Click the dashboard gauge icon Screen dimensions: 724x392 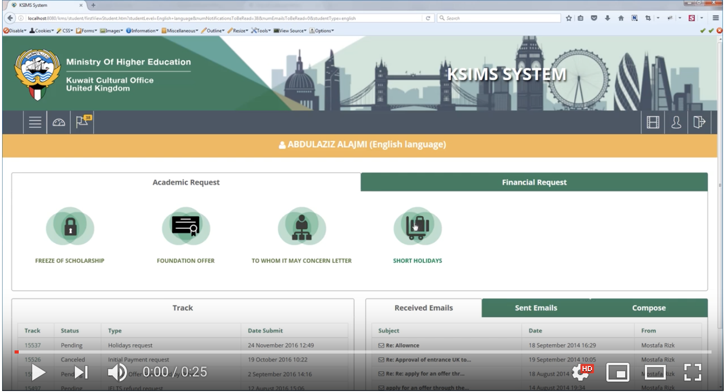[59, 122]
